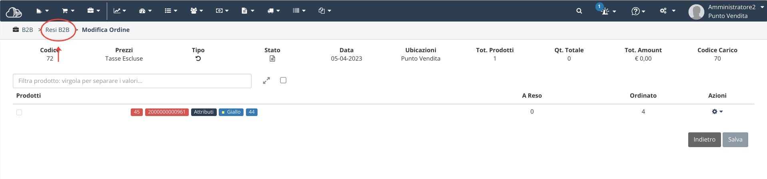Focus the Filtra prodotto input field

132,81
